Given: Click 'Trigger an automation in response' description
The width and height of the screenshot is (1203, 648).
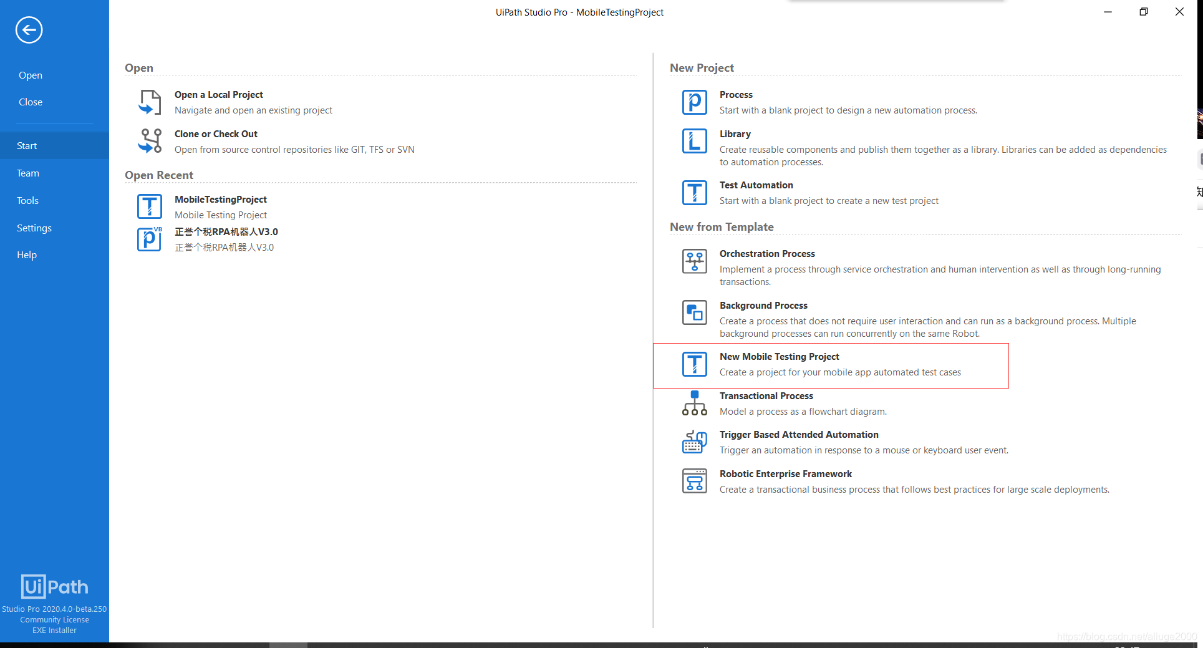Looking at the screenshot, I should pyautogui.click(x=864, y=450).
